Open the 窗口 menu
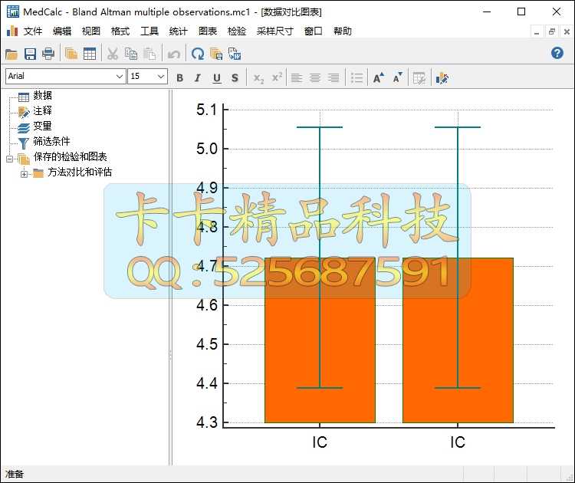Viewport: 575px width, 483px height. [313, 31]
